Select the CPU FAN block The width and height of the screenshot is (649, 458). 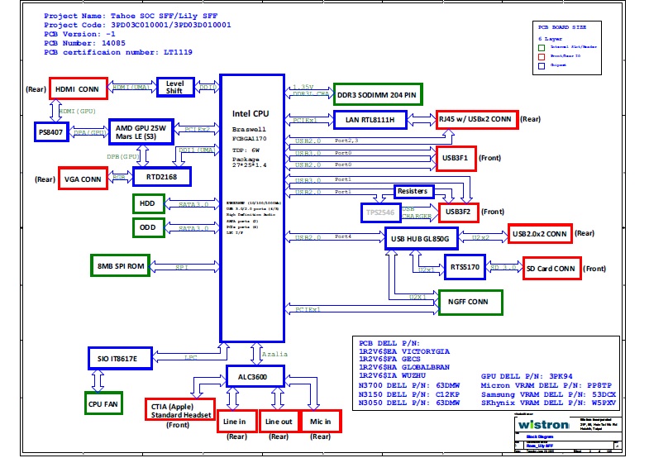(x=103, y=403)
